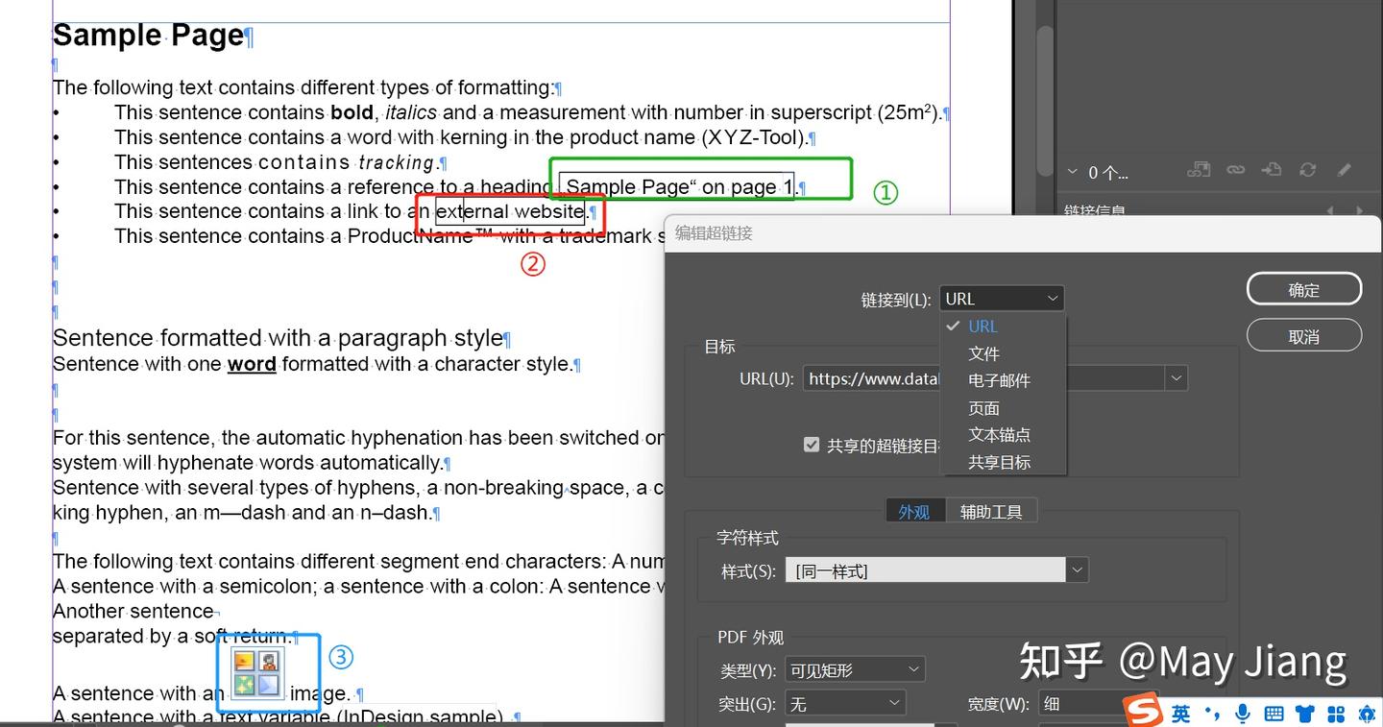Expand the 0 个 chevron in links panel
The height and width of the screenshot is (727, 1383).
click(x=1072, y=171)
